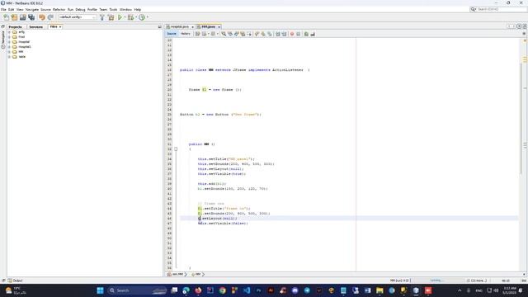Image resolution: width=528 pixels, height=297 pixels.
Task: Click the Clean and Build icon
Action: pyautogui.click(x=111, y=17)
